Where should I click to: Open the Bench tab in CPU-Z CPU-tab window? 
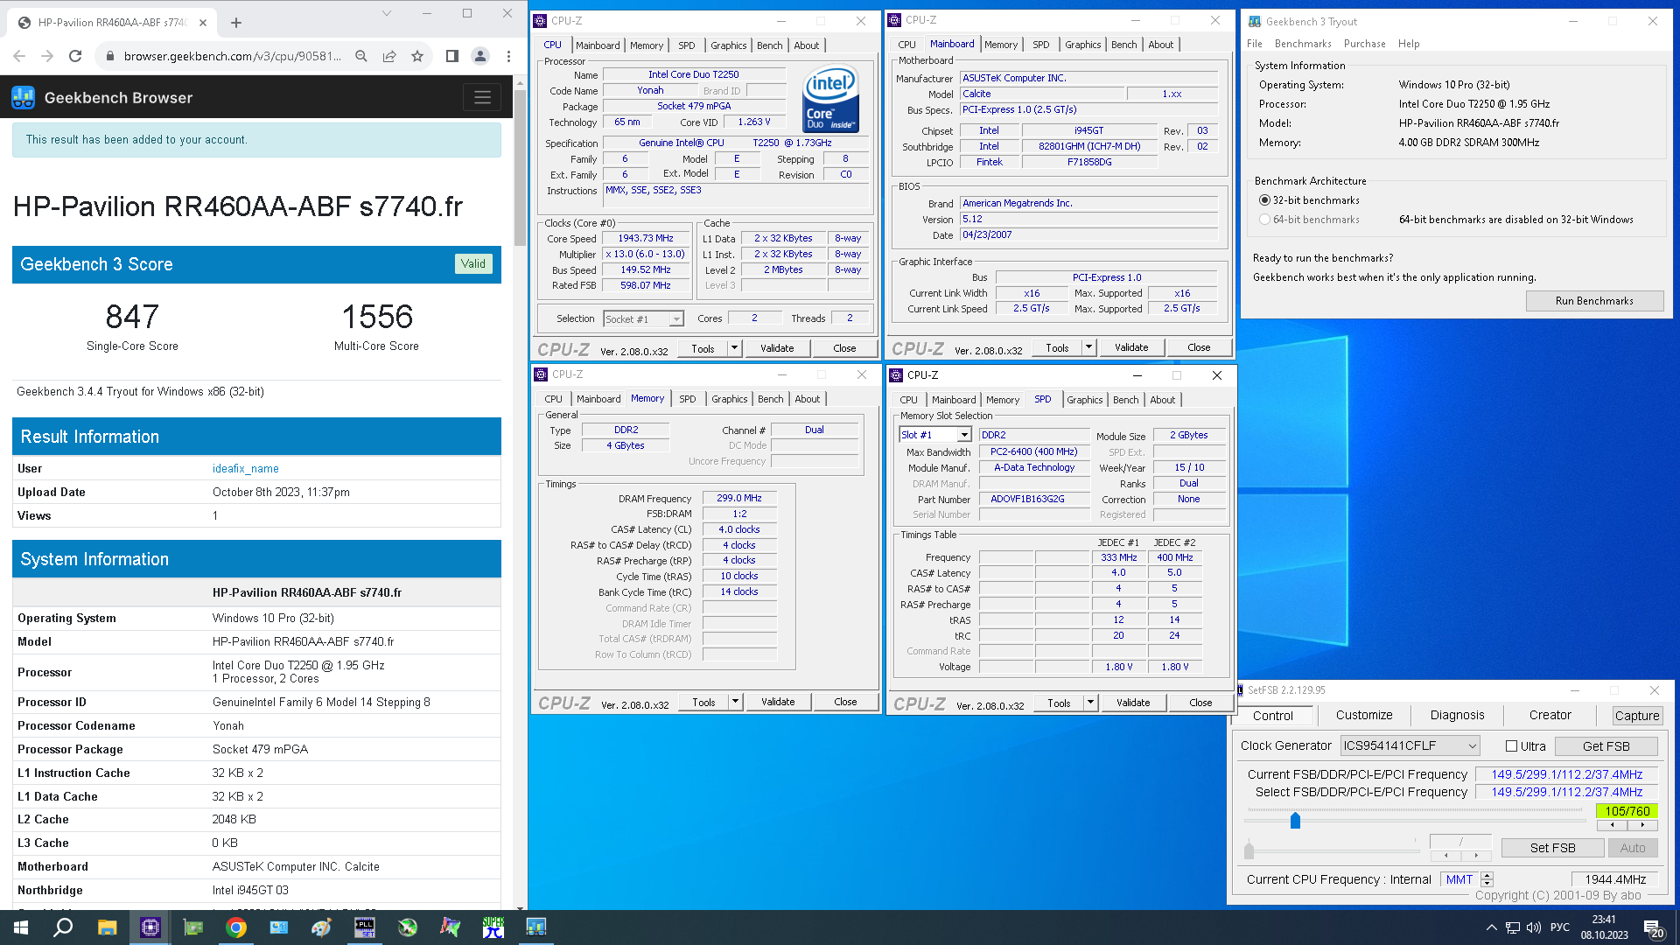[770, 45]
